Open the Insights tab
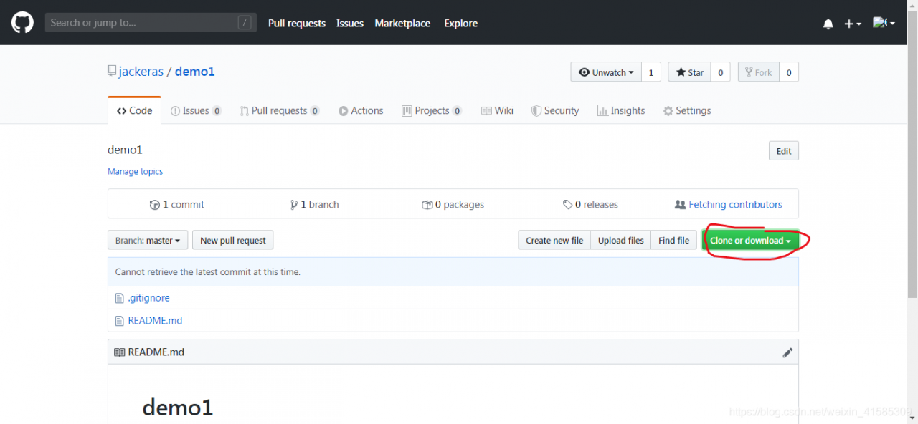Screen dimensions: 918x424 (x=621, y=111)
